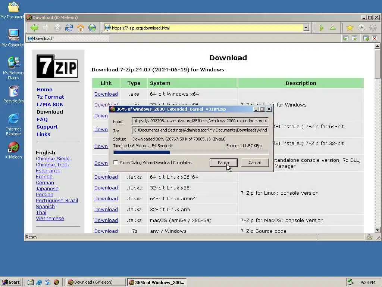The image size is (382, 287).
Task: Cancel the download
Action: [x=254, y=163]
